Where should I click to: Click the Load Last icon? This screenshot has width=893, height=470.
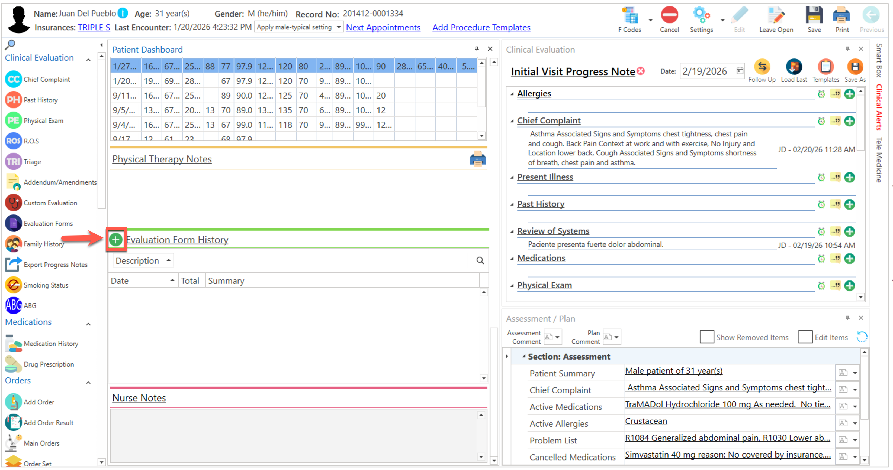794,67
